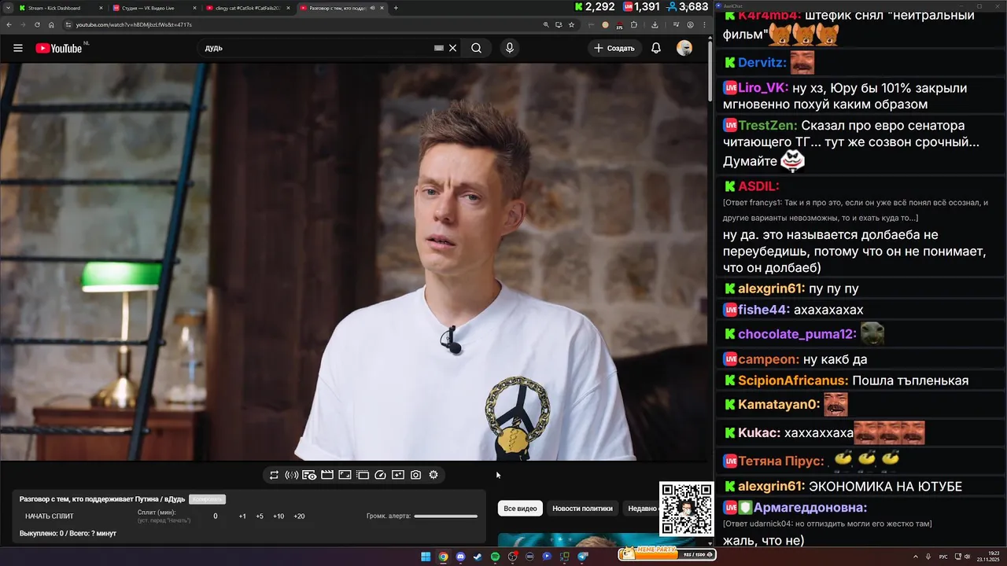
Task: Open YouTube notifications bell
Action: [656, 48]
